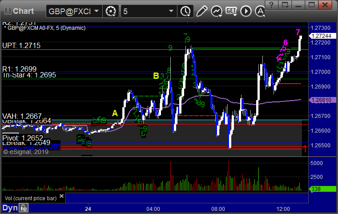The width and height of the screenshot is (338, 214).
Task: Click the 1.27000 price axis label
Action: tap(321, 72)
